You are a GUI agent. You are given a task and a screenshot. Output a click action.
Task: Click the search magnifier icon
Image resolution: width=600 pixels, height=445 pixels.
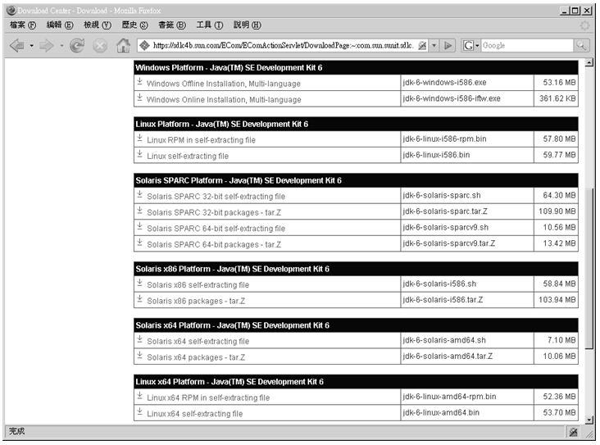(x=581, y=46)
